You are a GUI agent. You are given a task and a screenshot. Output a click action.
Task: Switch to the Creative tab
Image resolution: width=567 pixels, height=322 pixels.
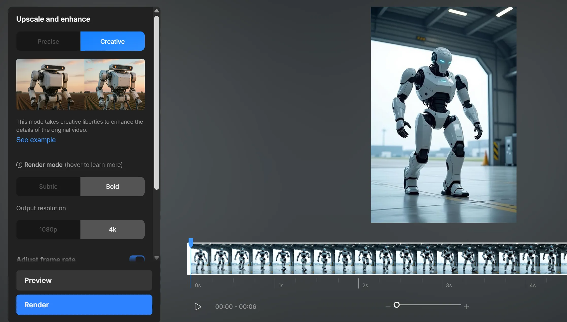pyautogui.click(x=112, y=41)
